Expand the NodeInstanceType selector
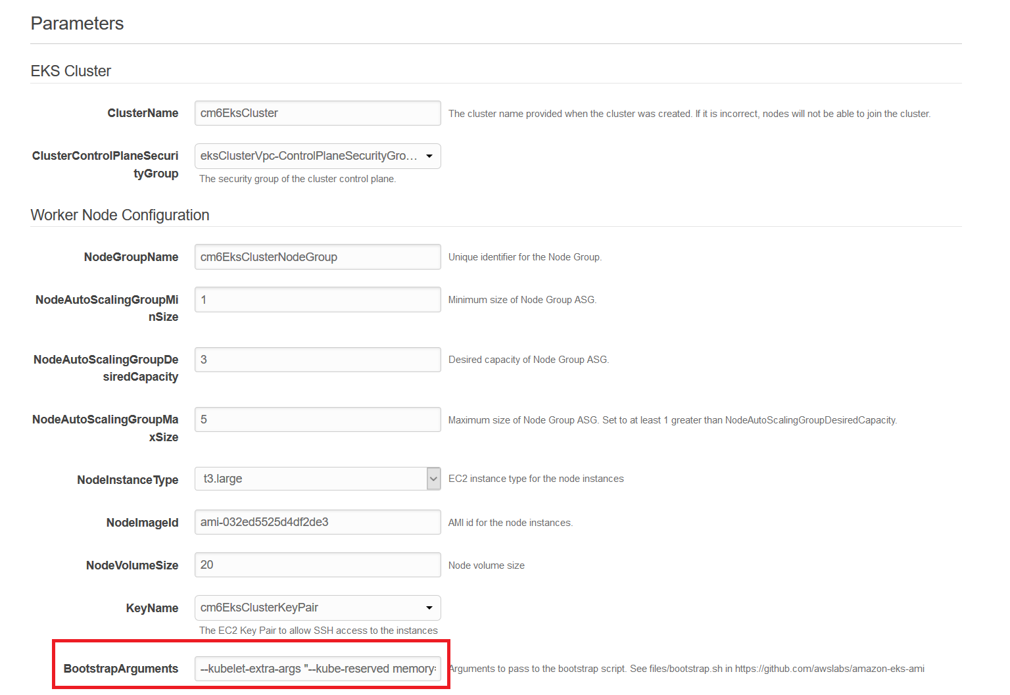The height and width of the screenshot is (695, 1010). tap(433, 479)
